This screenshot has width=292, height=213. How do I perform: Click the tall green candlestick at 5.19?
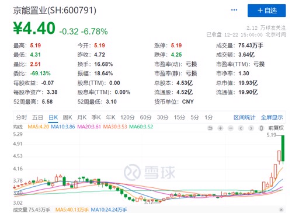[x=283, y=148]
